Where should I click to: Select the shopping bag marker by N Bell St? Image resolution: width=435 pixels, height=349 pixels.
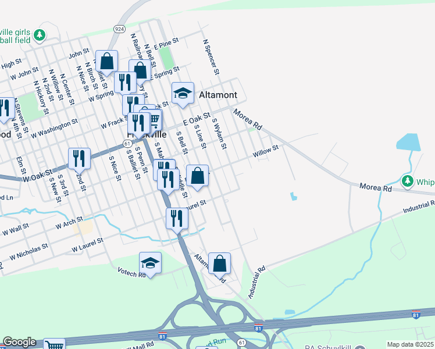click(140, 72)
